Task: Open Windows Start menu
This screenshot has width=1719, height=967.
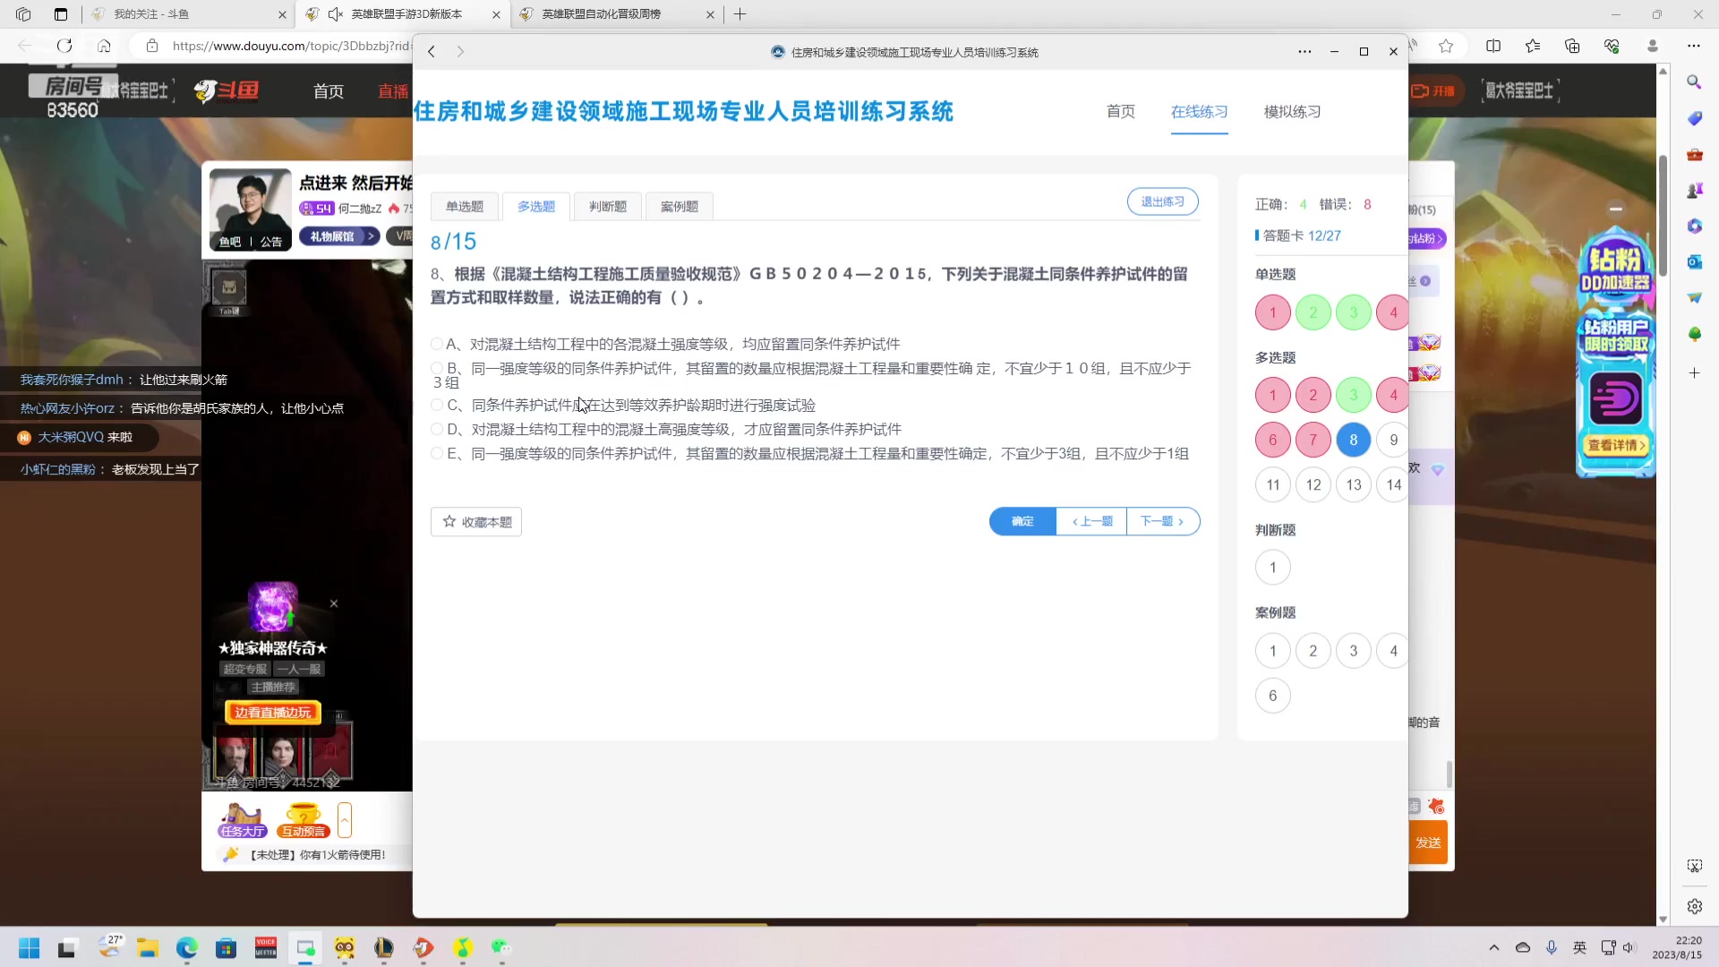Action: (29, 948)
